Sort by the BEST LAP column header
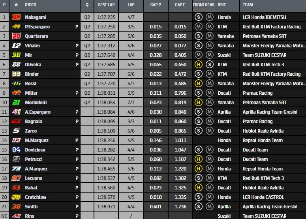 point(106,5)
